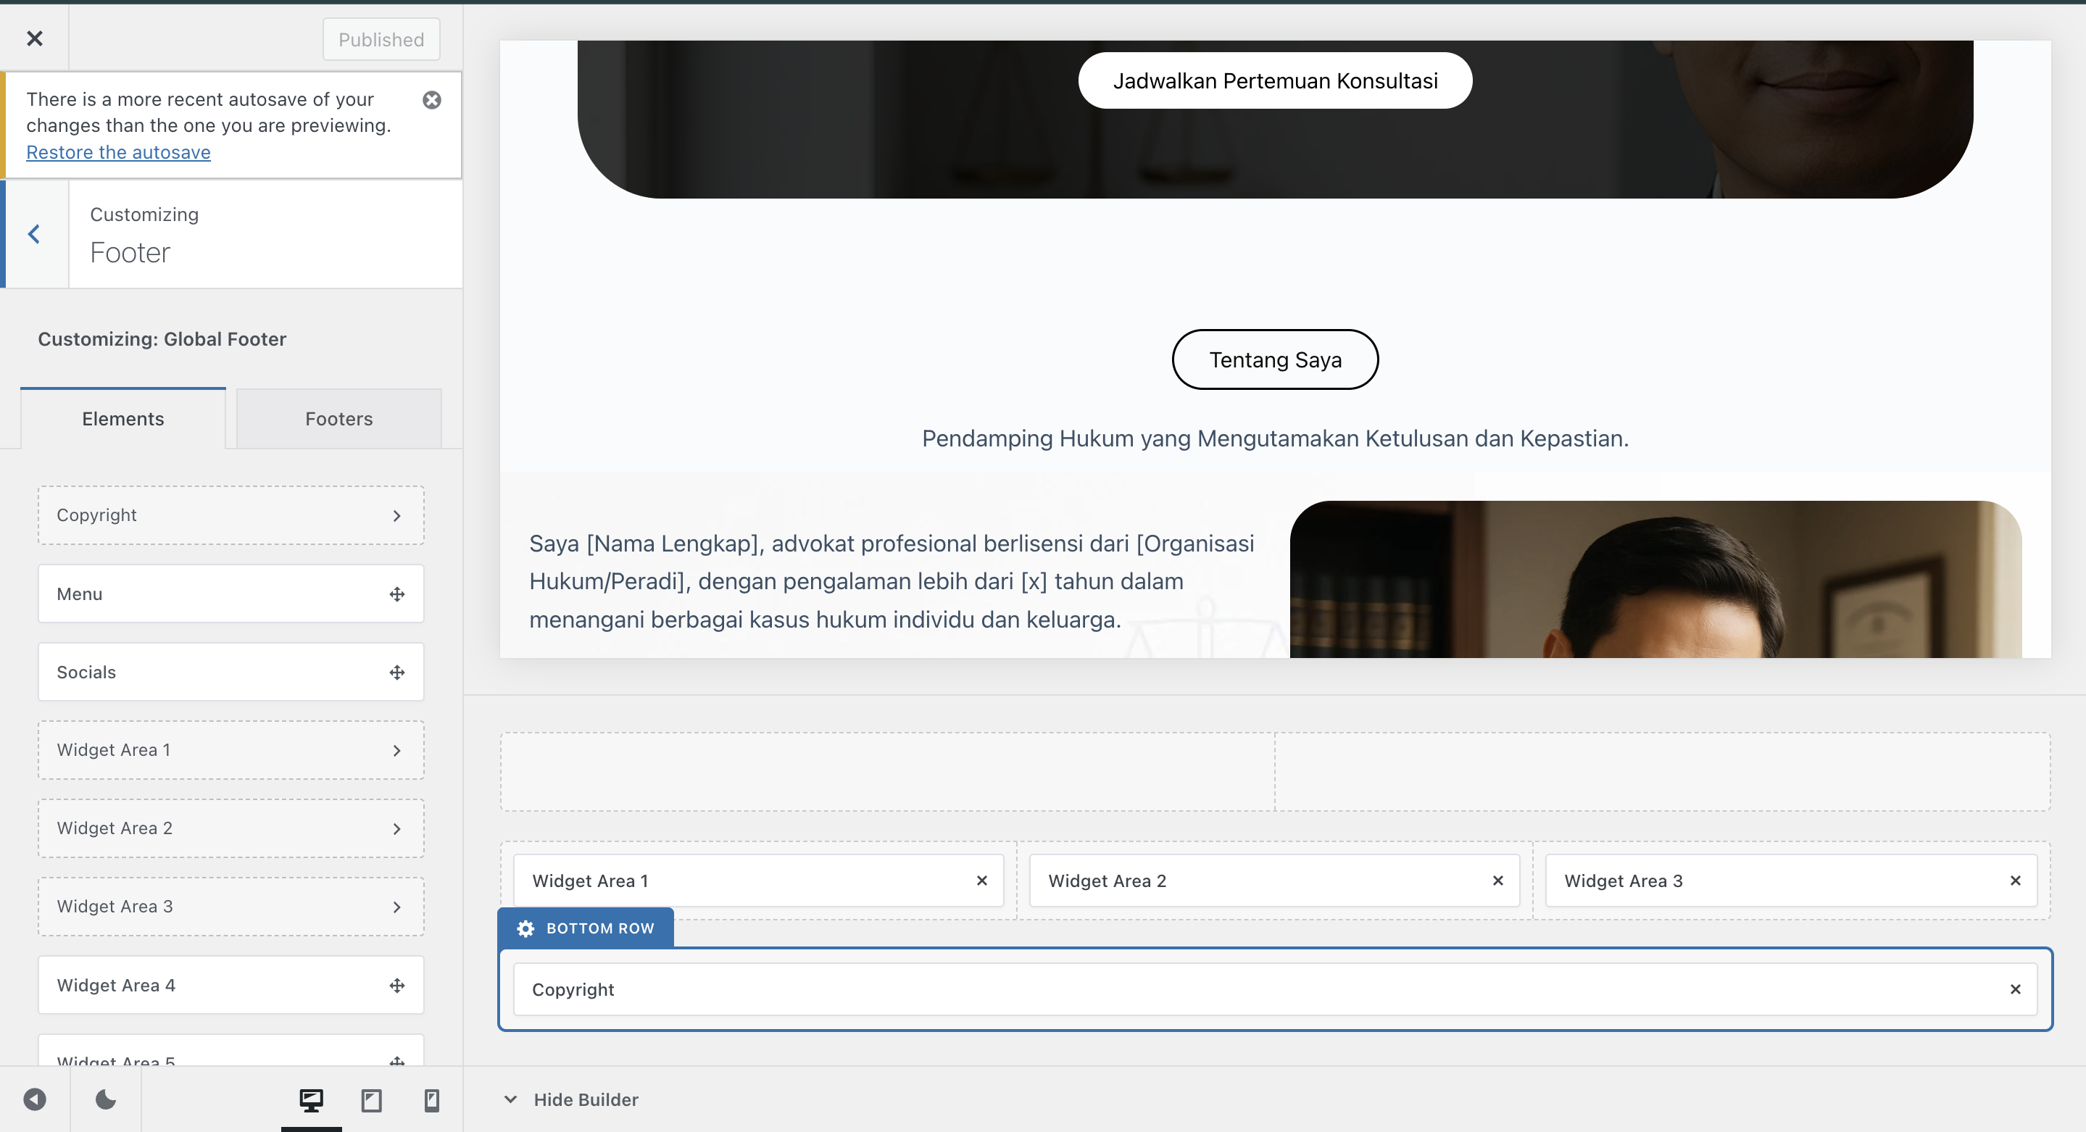
Task: Remove Widget Area 3 from the footer builder
Action: coord(2016,881)
